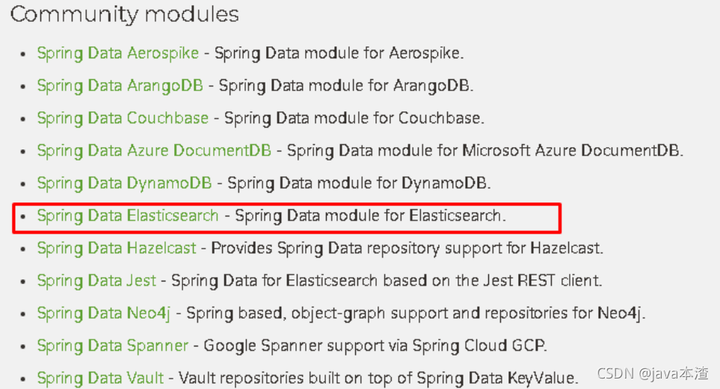Open the Spring Data Aerospike link
The image size is (720, 389).
tap(118, 54)
